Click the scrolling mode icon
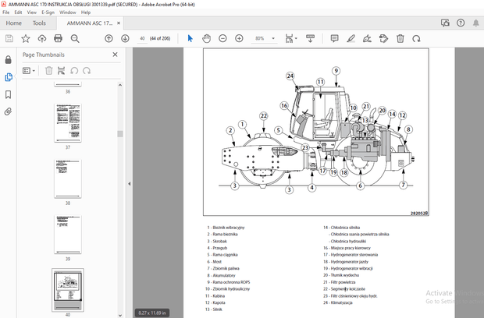This screenshot has width=484, height=318. click(x=310, y=38)
